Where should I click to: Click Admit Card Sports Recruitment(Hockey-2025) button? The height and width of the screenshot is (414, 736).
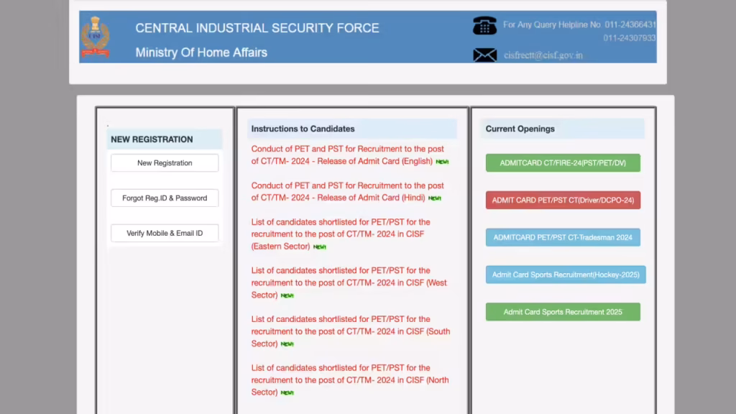pyautogui.click(x=566, y=275)
